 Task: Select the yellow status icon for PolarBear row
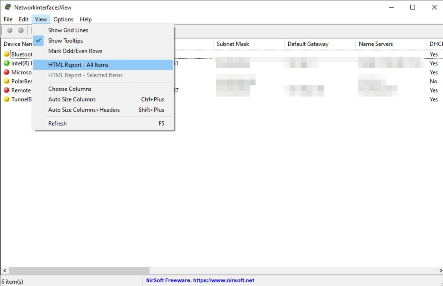(6, 81)
